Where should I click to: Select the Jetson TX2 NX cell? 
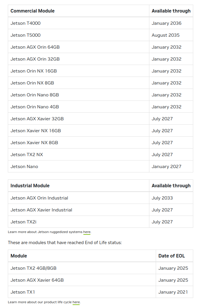click(x=78, y=154)
